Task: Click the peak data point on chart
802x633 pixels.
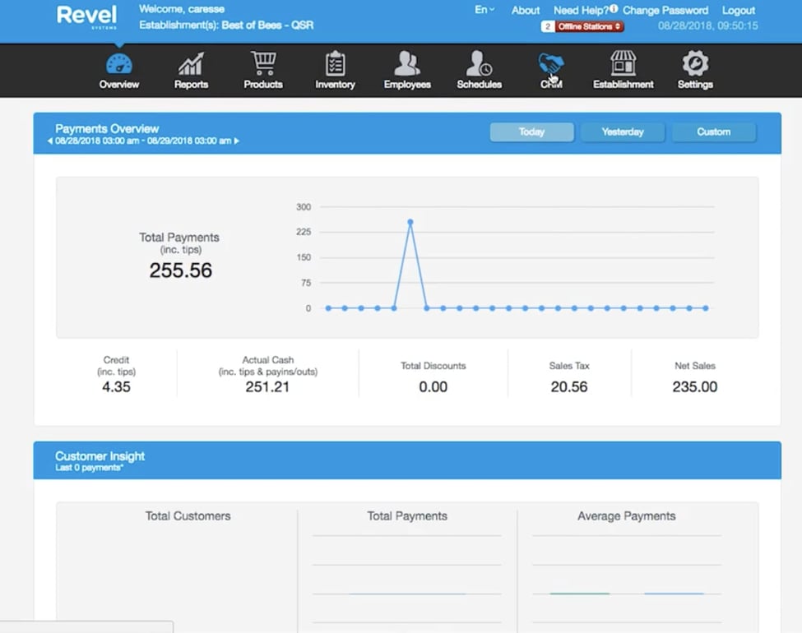Action: pos(410,222)
